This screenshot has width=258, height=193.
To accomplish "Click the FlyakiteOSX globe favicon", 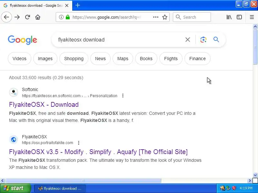I will 14,140.
